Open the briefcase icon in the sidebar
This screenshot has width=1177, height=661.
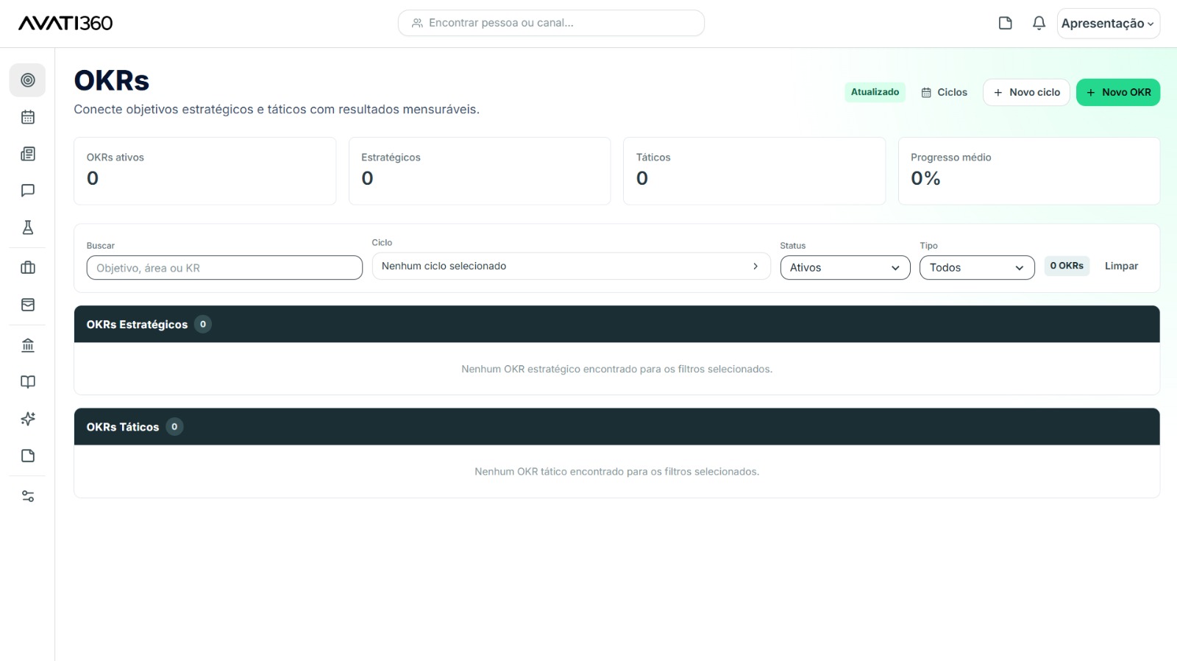(28, 268)
